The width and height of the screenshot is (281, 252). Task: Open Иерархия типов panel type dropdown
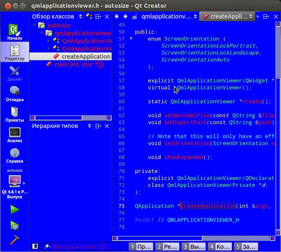click(x=62, y=126)
